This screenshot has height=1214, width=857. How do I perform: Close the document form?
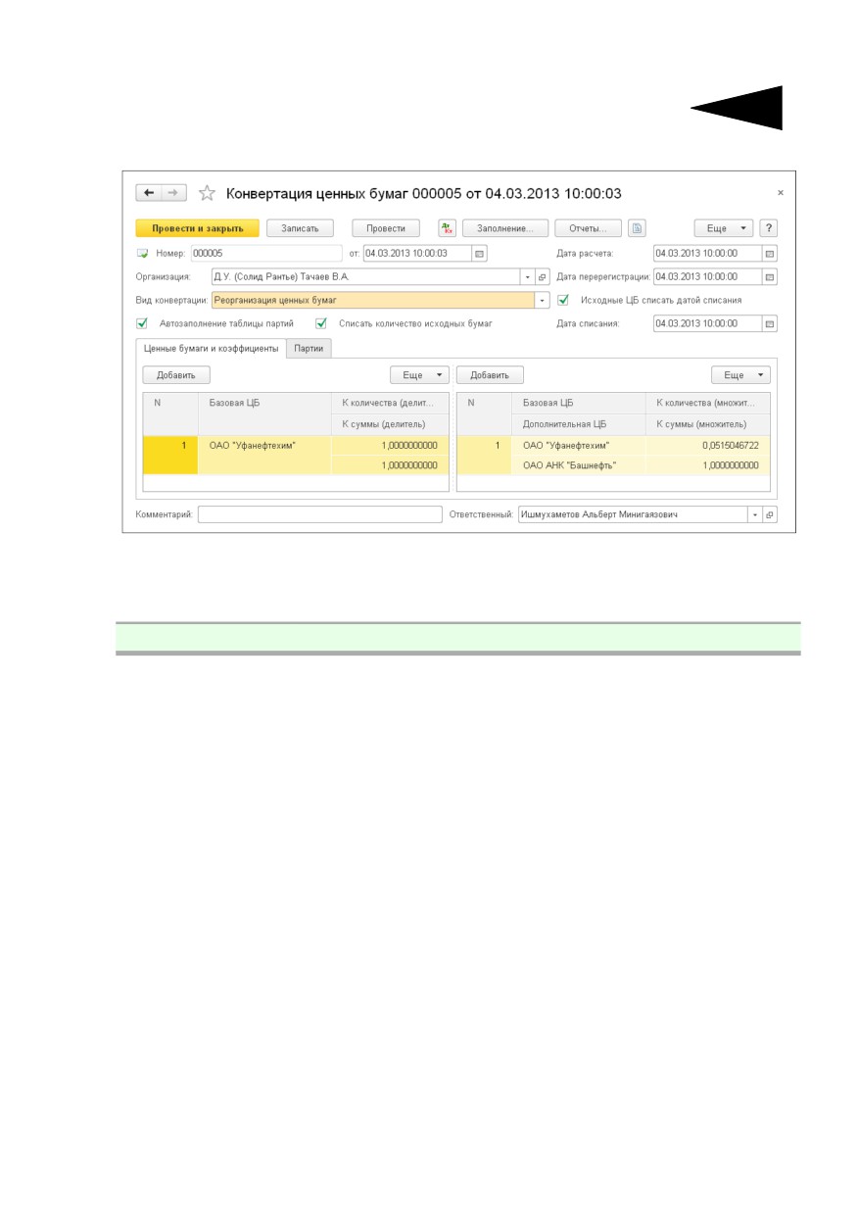[x=781, y=193]
